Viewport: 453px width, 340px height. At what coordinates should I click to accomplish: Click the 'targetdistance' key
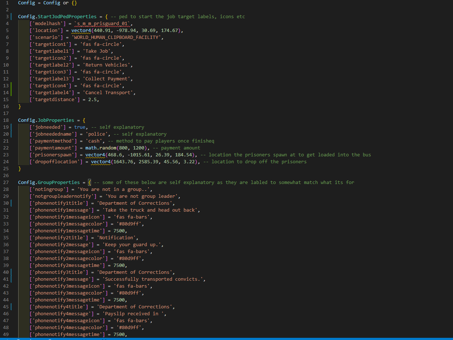coord(55,100)
